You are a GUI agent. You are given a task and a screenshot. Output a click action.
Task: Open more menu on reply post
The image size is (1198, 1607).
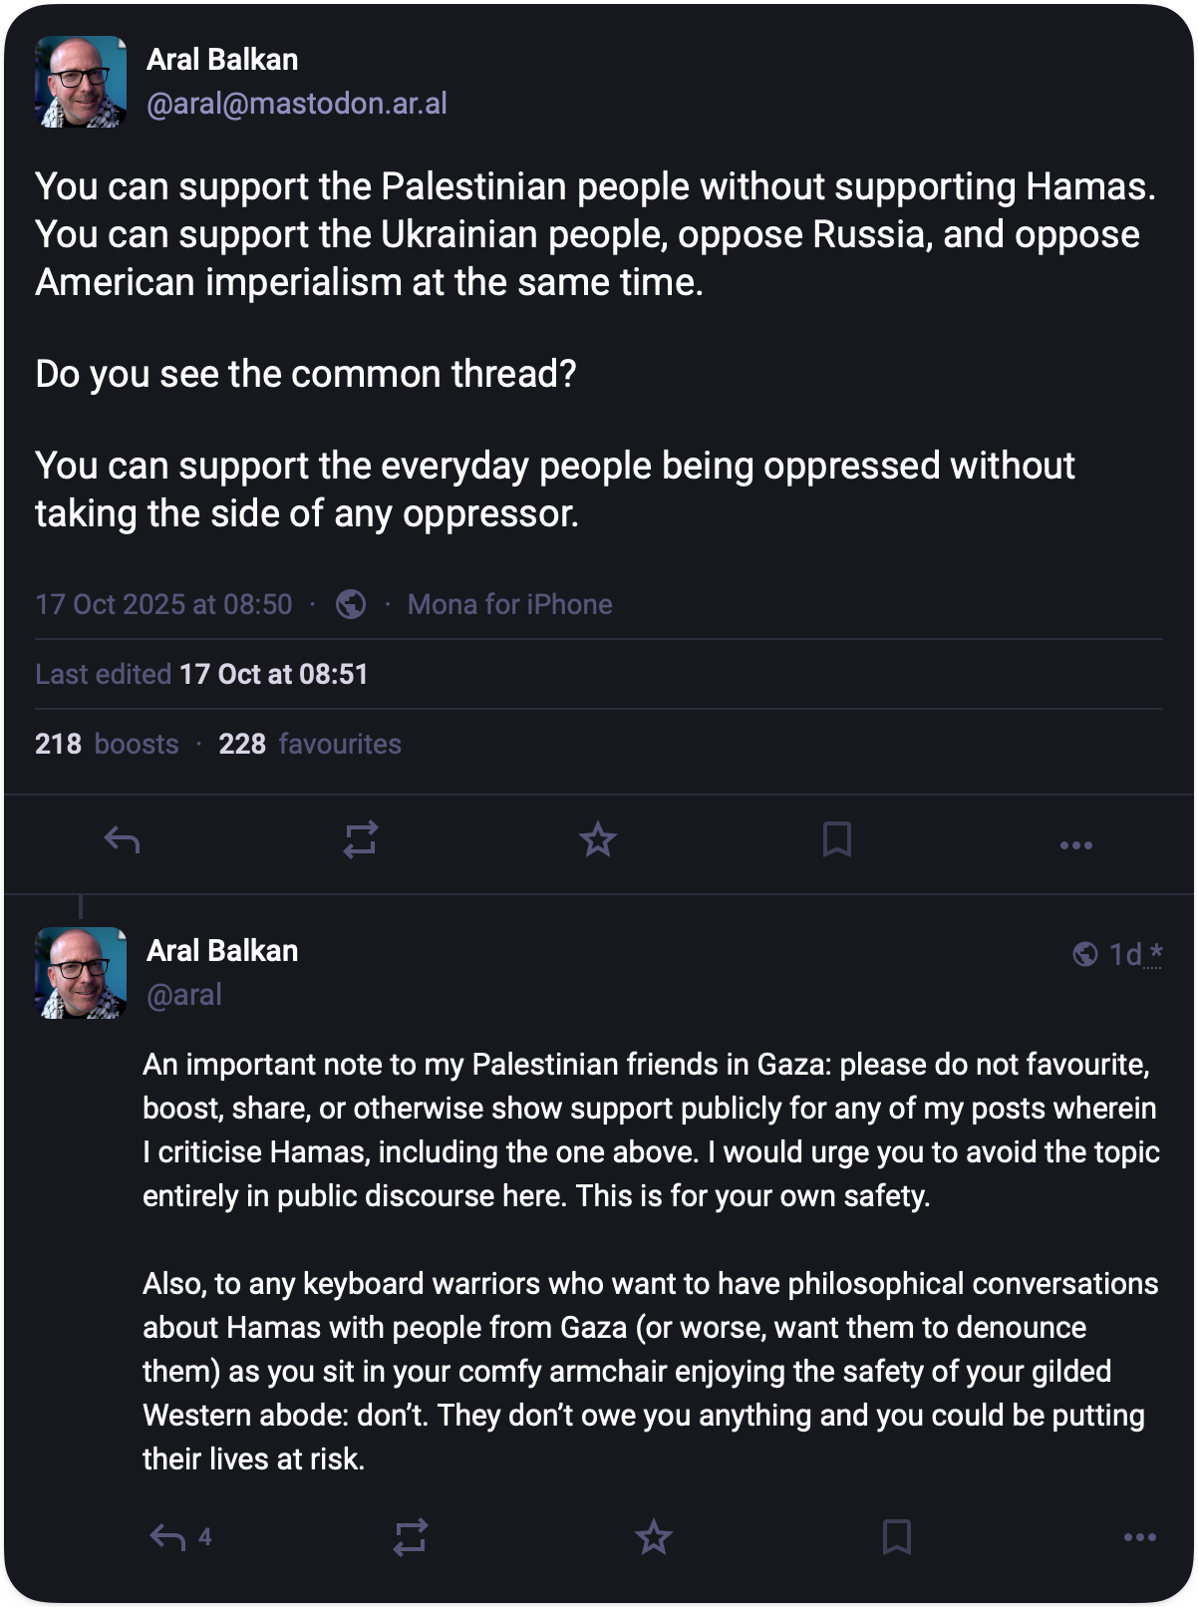pos(1139,1537)
